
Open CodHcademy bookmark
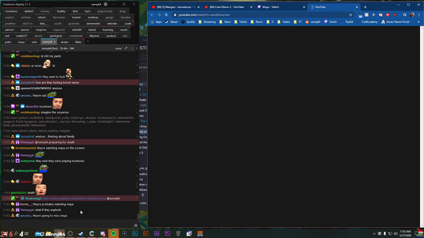(367, 22)
